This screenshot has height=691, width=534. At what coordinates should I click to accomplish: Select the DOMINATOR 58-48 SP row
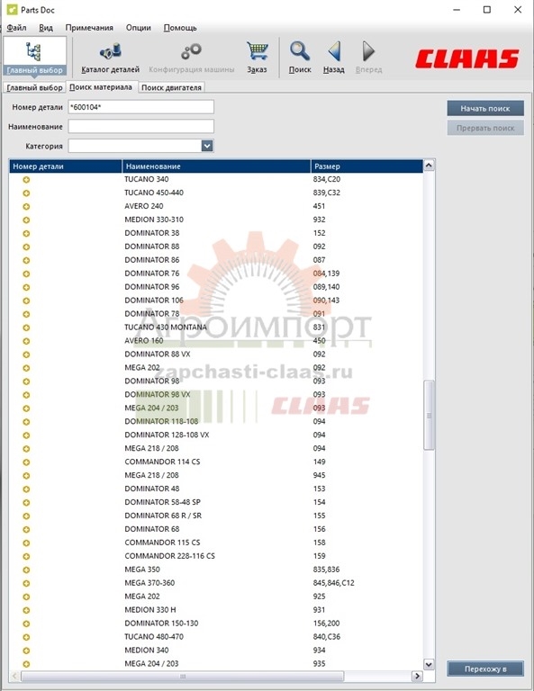[216, 502]
